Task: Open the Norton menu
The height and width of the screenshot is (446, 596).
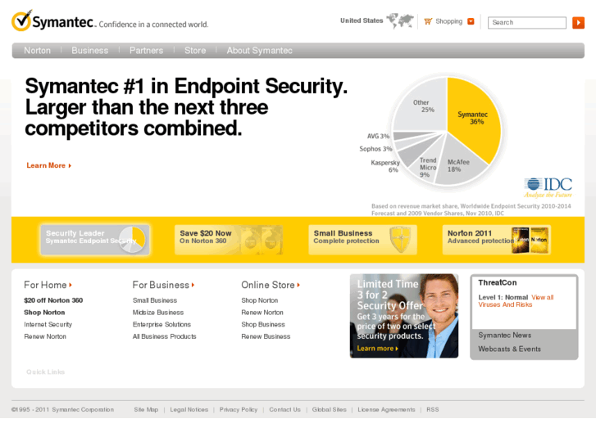Action: coord(37,51)
